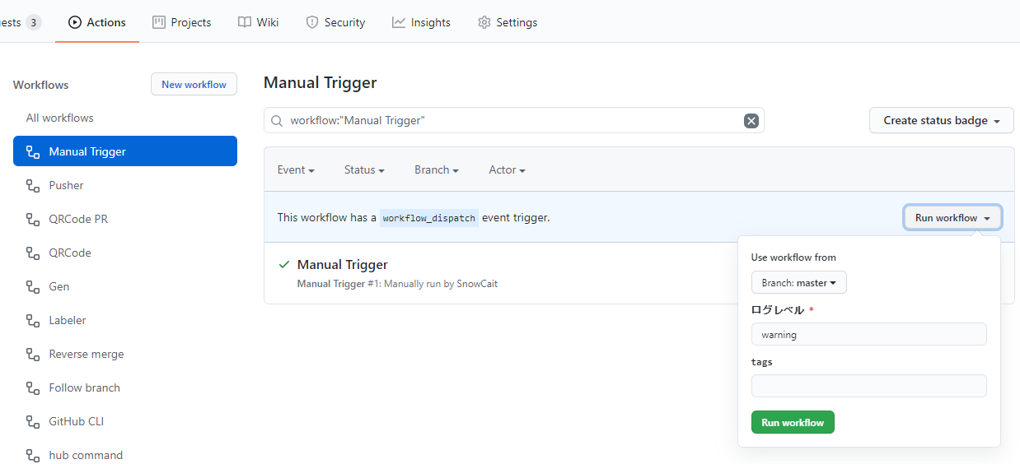Select the hub command workflow
Image resolution: width=1020 pixels, height=464 pixels.
(x=125, y=455)
